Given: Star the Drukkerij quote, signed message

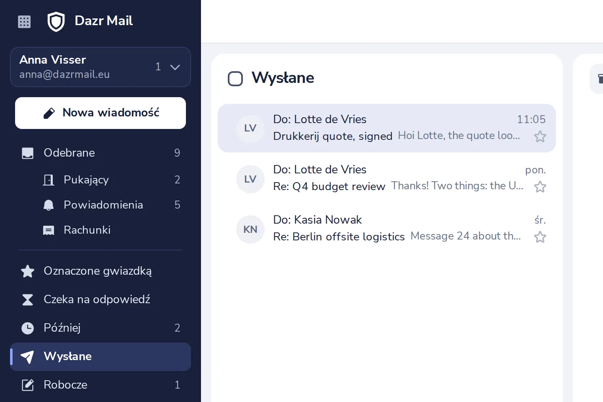Looking at the screenshot, I should [x=540, y=137].
